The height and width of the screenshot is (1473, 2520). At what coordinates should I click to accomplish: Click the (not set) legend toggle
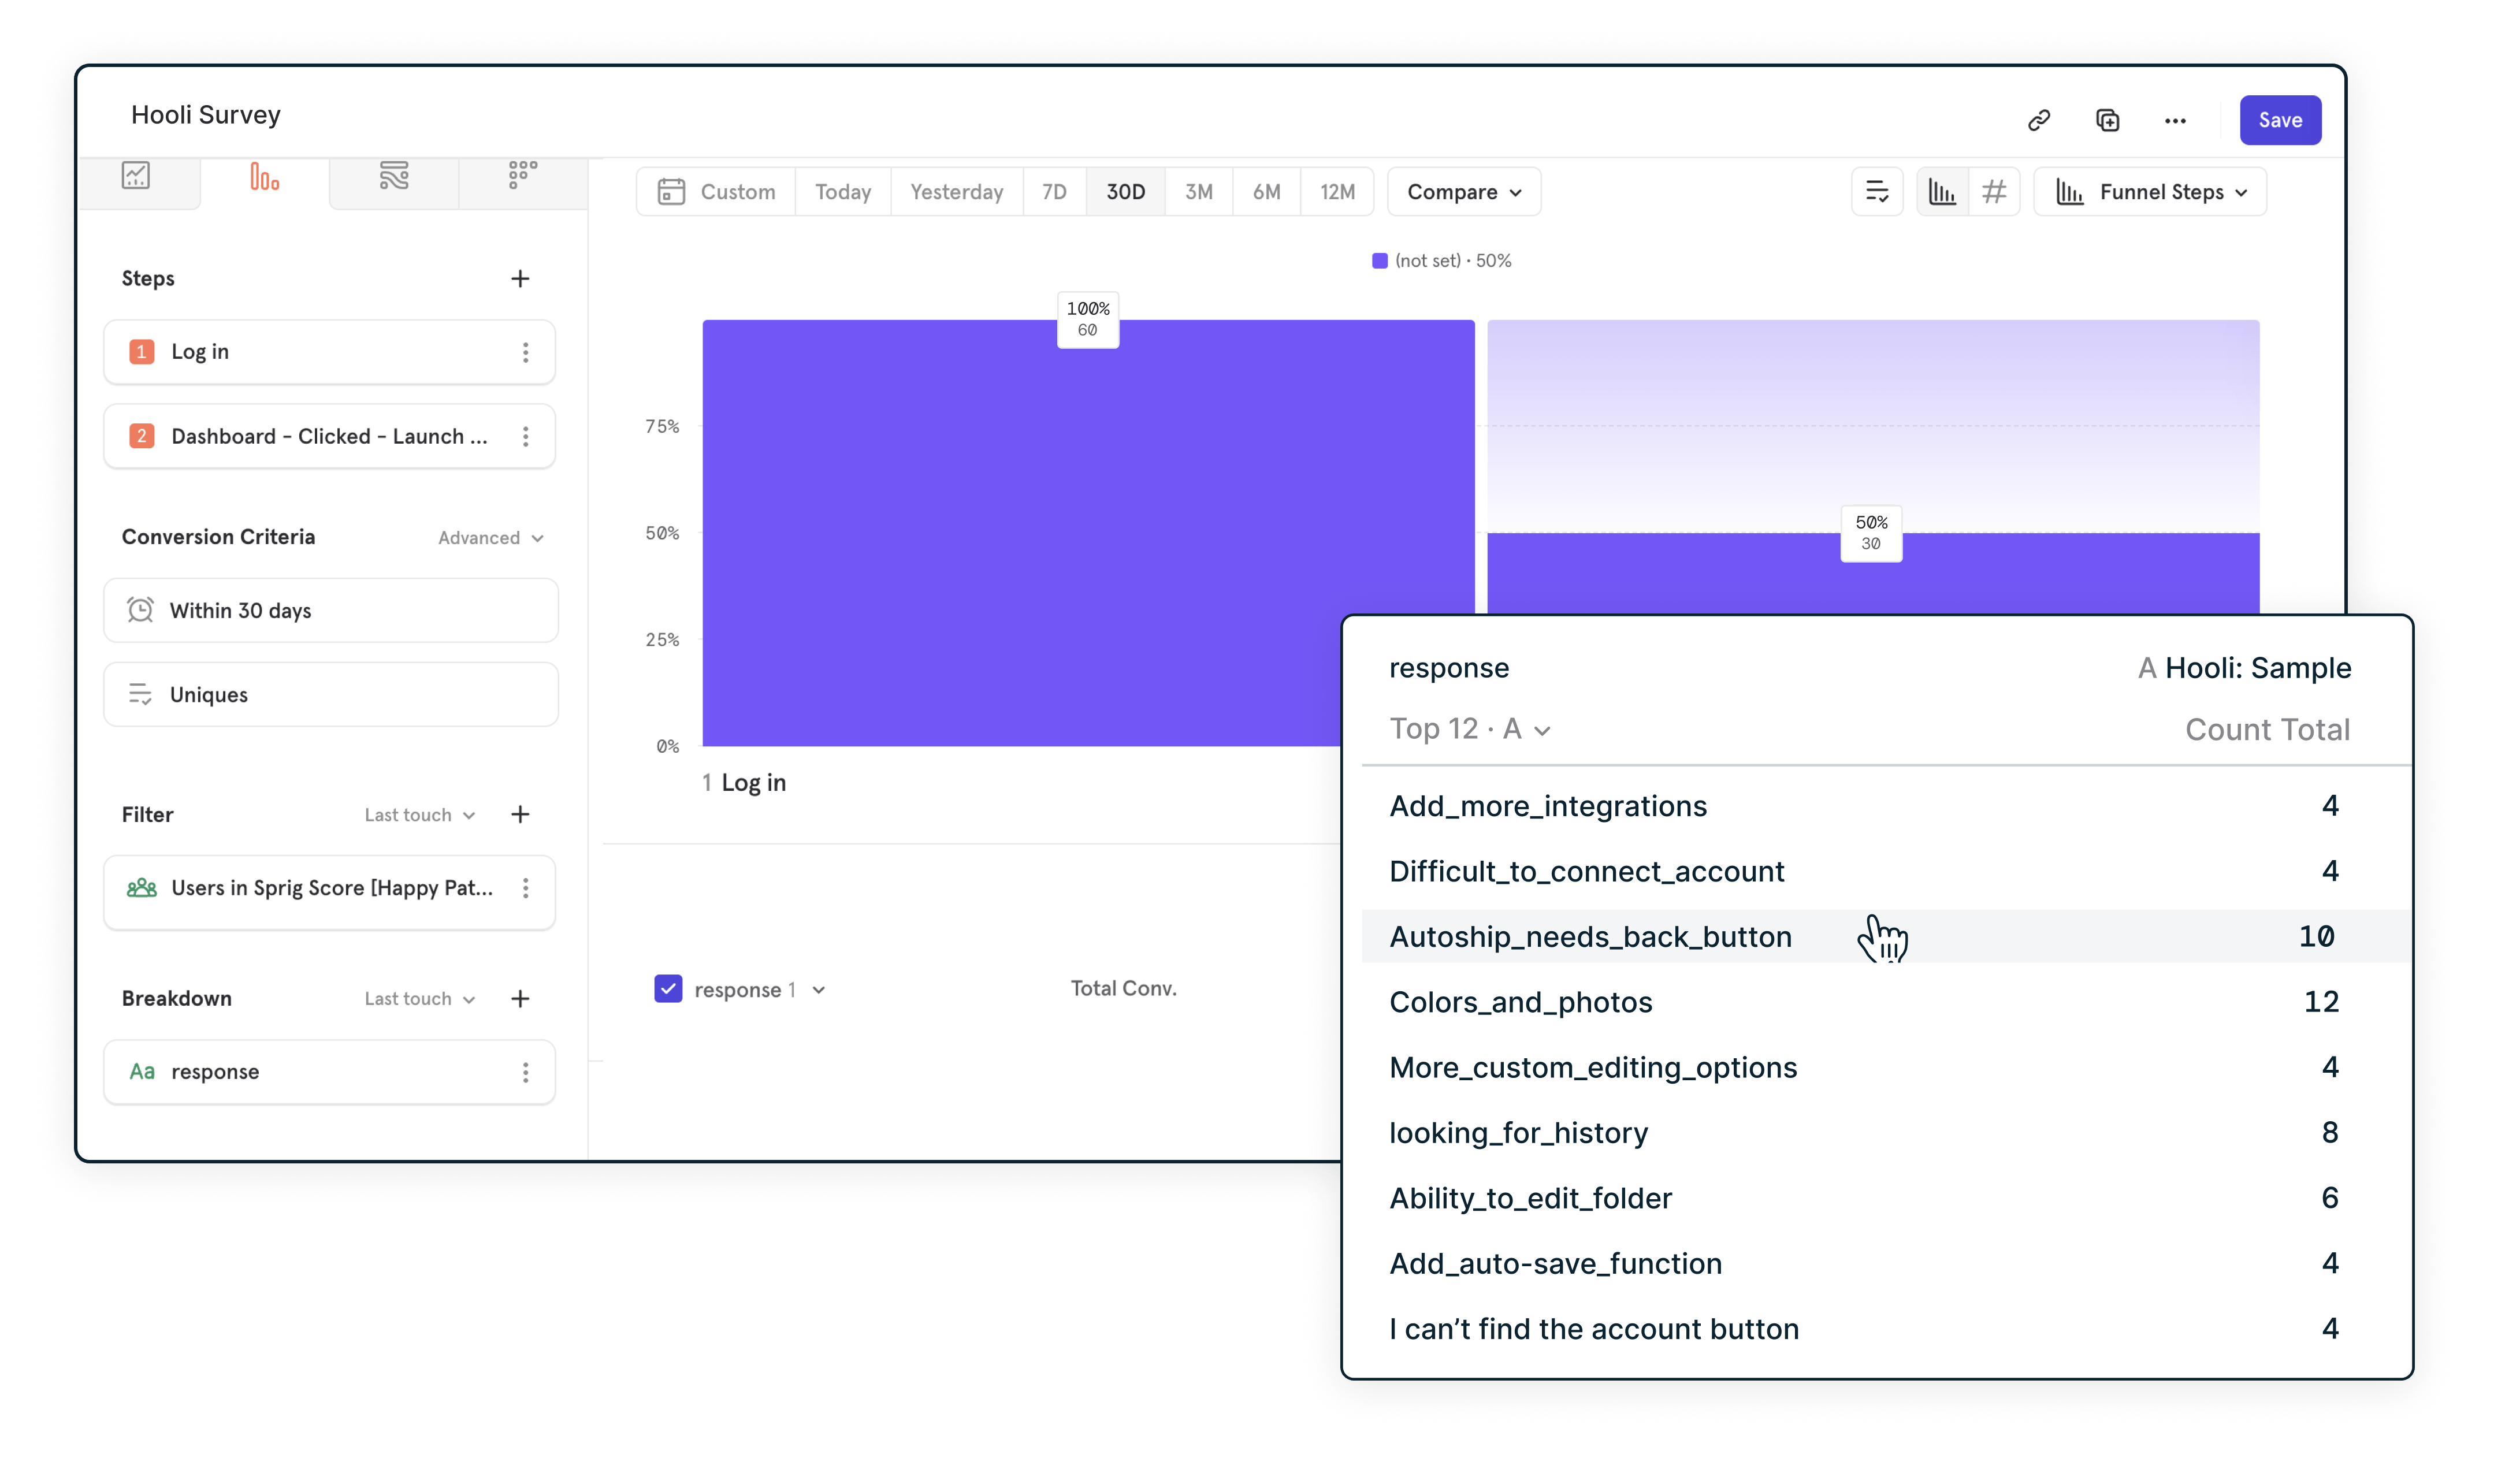(1442, 260)
